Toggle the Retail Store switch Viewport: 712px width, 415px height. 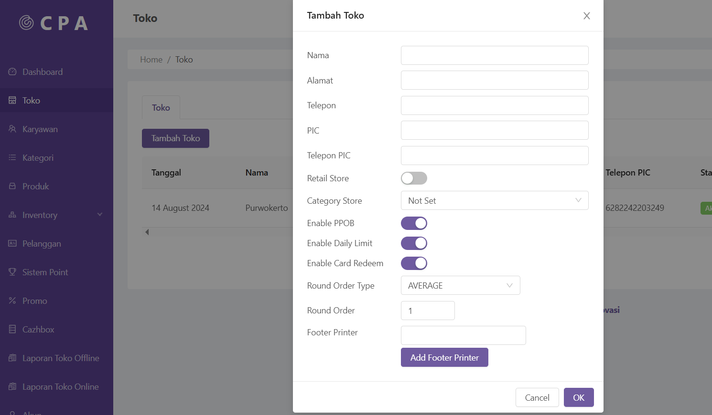pos(414,178)
